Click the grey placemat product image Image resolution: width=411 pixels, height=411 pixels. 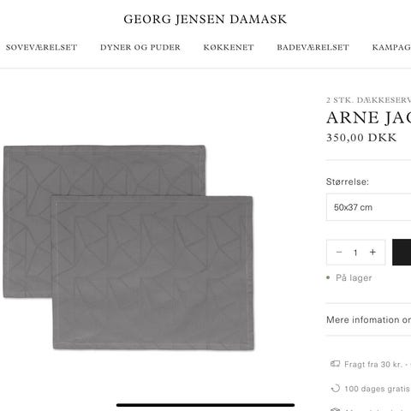click(x=128, y=247)
